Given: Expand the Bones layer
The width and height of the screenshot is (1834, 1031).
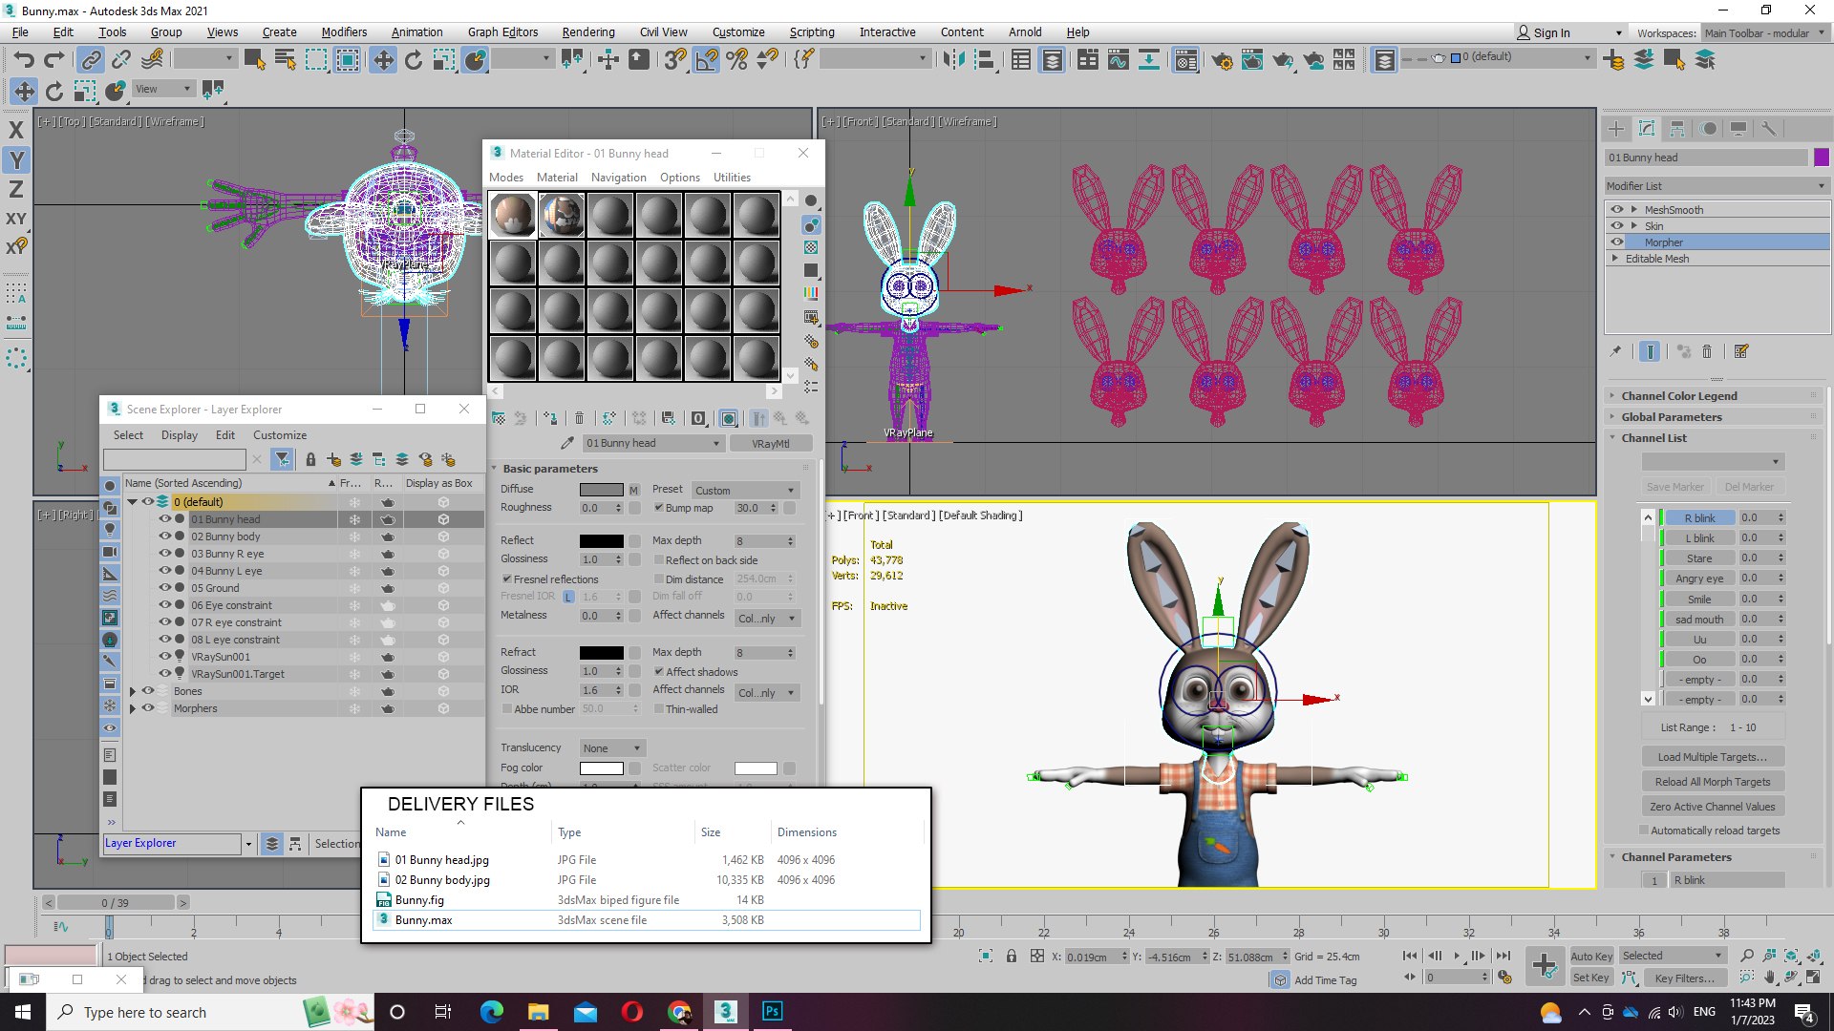Looking at the screenshot, I should coord(133,691).
